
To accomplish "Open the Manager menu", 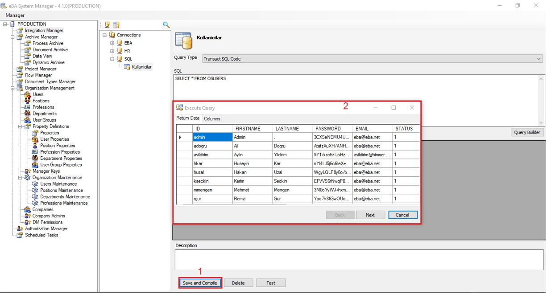I will (x=15, y=15).
